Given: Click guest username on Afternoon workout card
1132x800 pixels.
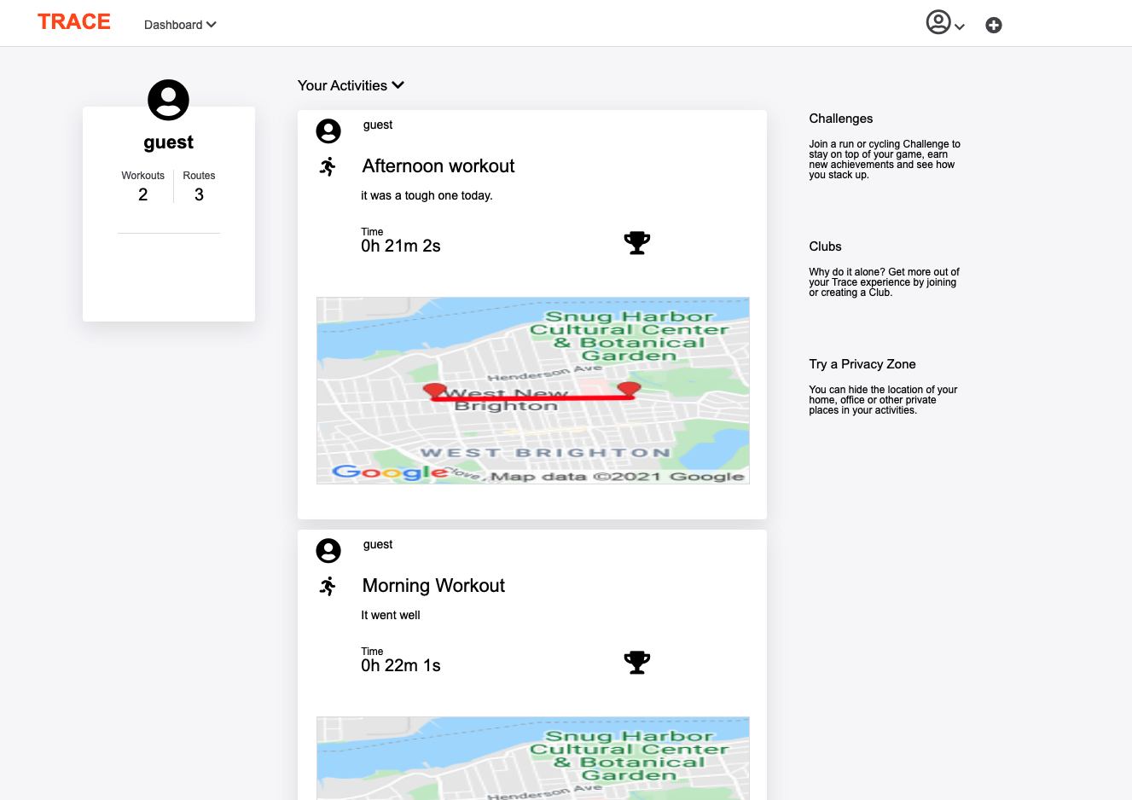Looking at the screenshot, I should [x=378, y=125].
